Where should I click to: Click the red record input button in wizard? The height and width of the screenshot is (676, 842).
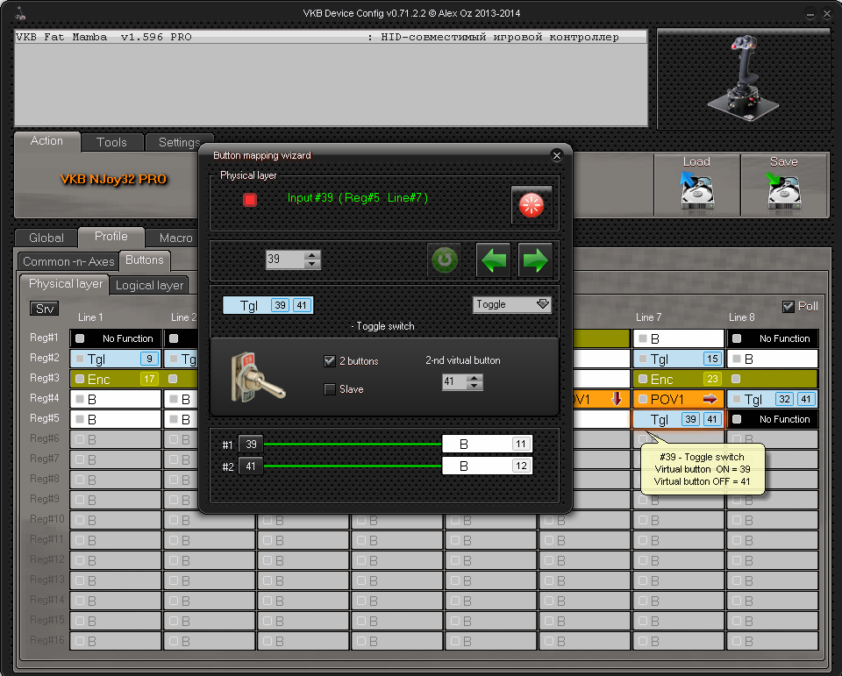tap(532, 204)
